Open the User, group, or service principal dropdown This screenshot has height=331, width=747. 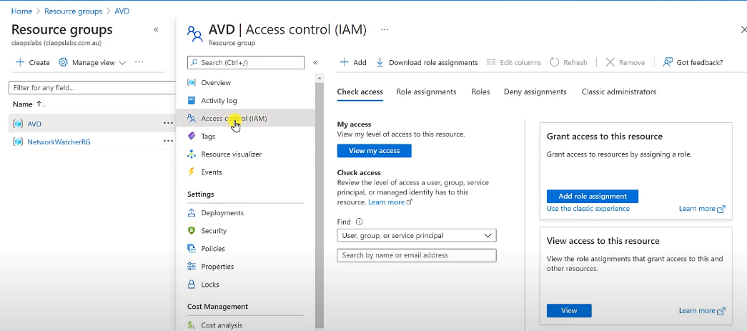(x=416, y=235)
